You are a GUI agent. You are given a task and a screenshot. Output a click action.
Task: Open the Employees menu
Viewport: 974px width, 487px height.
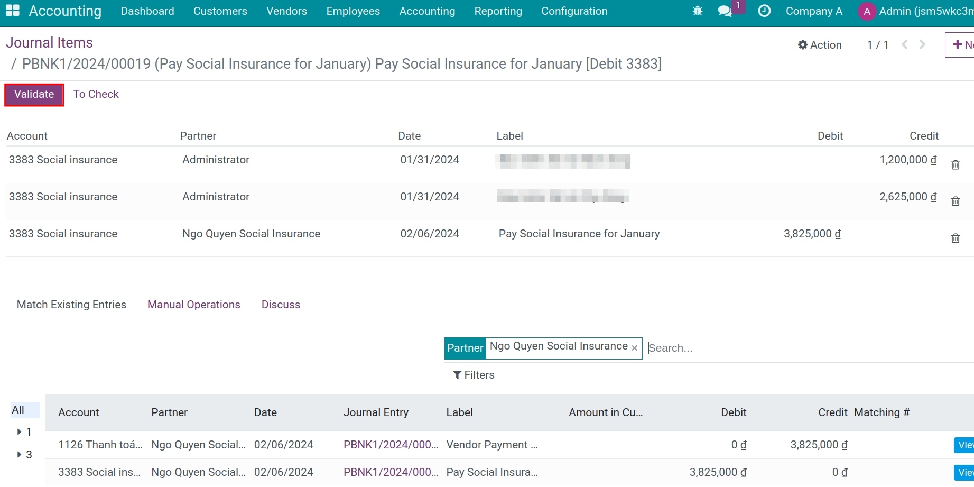point(353,11)
